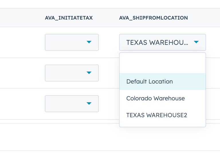Click the caret in first-row AVA_INITIATETAX dropdown
The width and height of the screenshot is (220, 154).
point(89,42)
